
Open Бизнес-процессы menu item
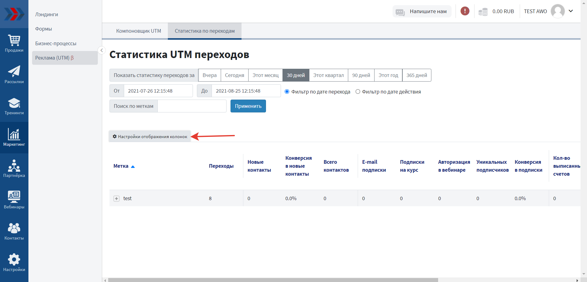coord(56,43)
